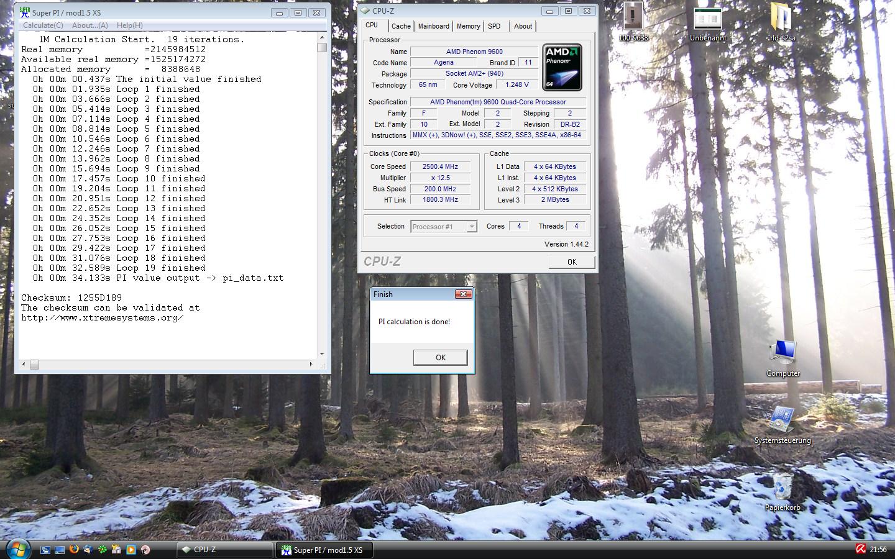Close the Finish dialog

463,294
